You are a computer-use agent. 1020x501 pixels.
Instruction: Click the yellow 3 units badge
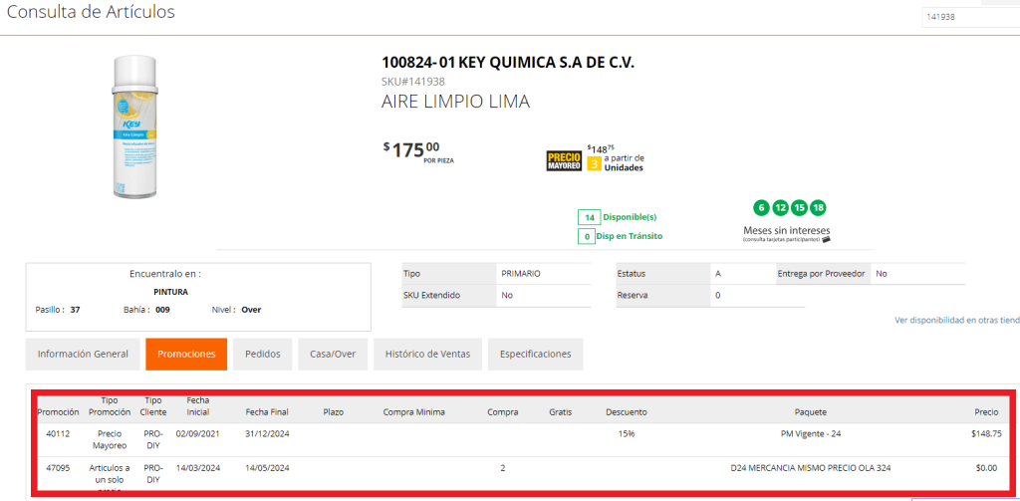[594, 164]
